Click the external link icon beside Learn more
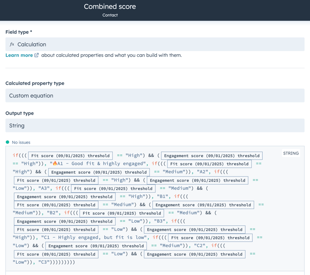The width and height of the screenshot is (310, 275). 36,55
